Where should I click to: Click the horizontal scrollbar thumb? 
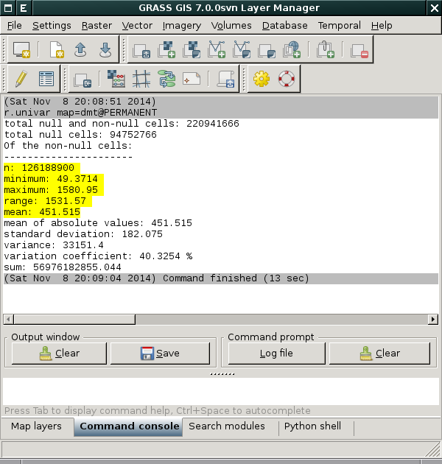pos(74,320)
